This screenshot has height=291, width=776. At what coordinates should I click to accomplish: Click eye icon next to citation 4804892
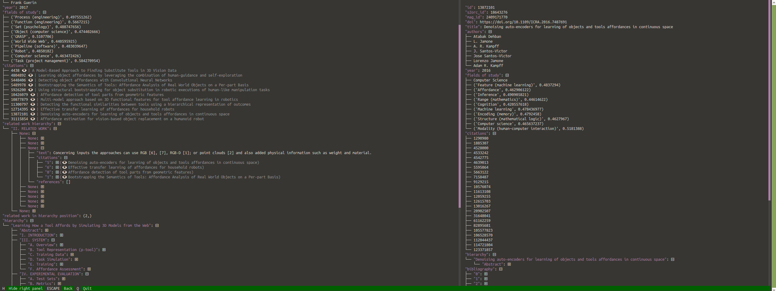coord(31,75)
